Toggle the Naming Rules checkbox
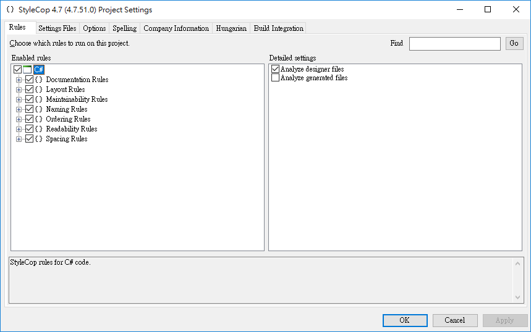Image resolution: width=531 pixels, height=332 pixels. coord(30,109)
